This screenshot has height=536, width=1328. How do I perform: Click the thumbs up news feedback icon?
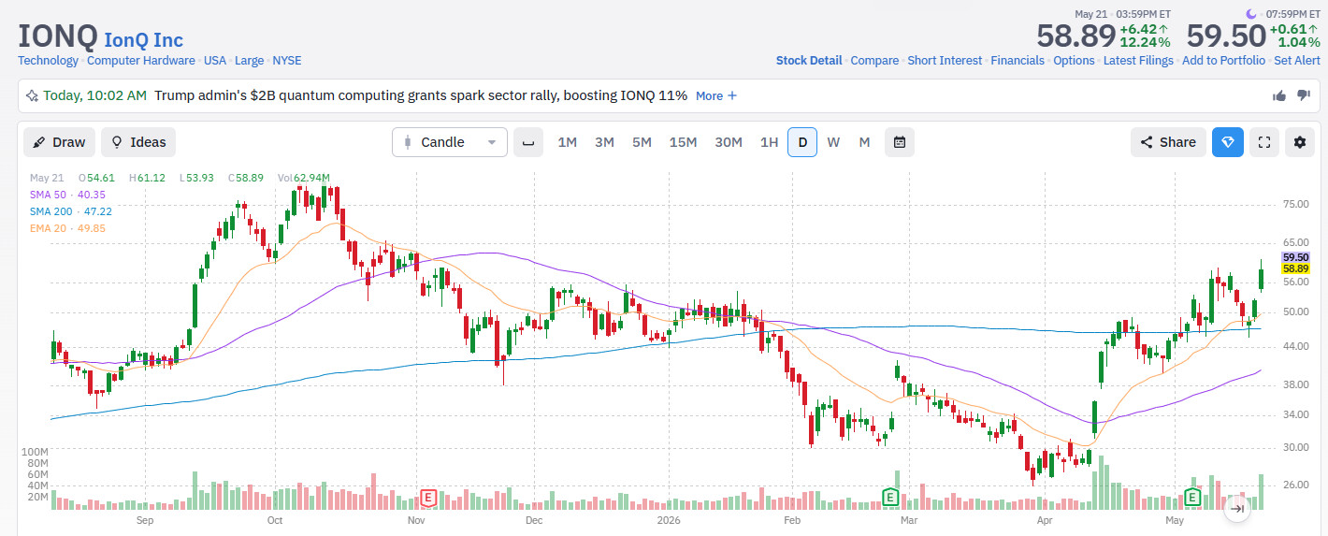[x=1279, y=95]
